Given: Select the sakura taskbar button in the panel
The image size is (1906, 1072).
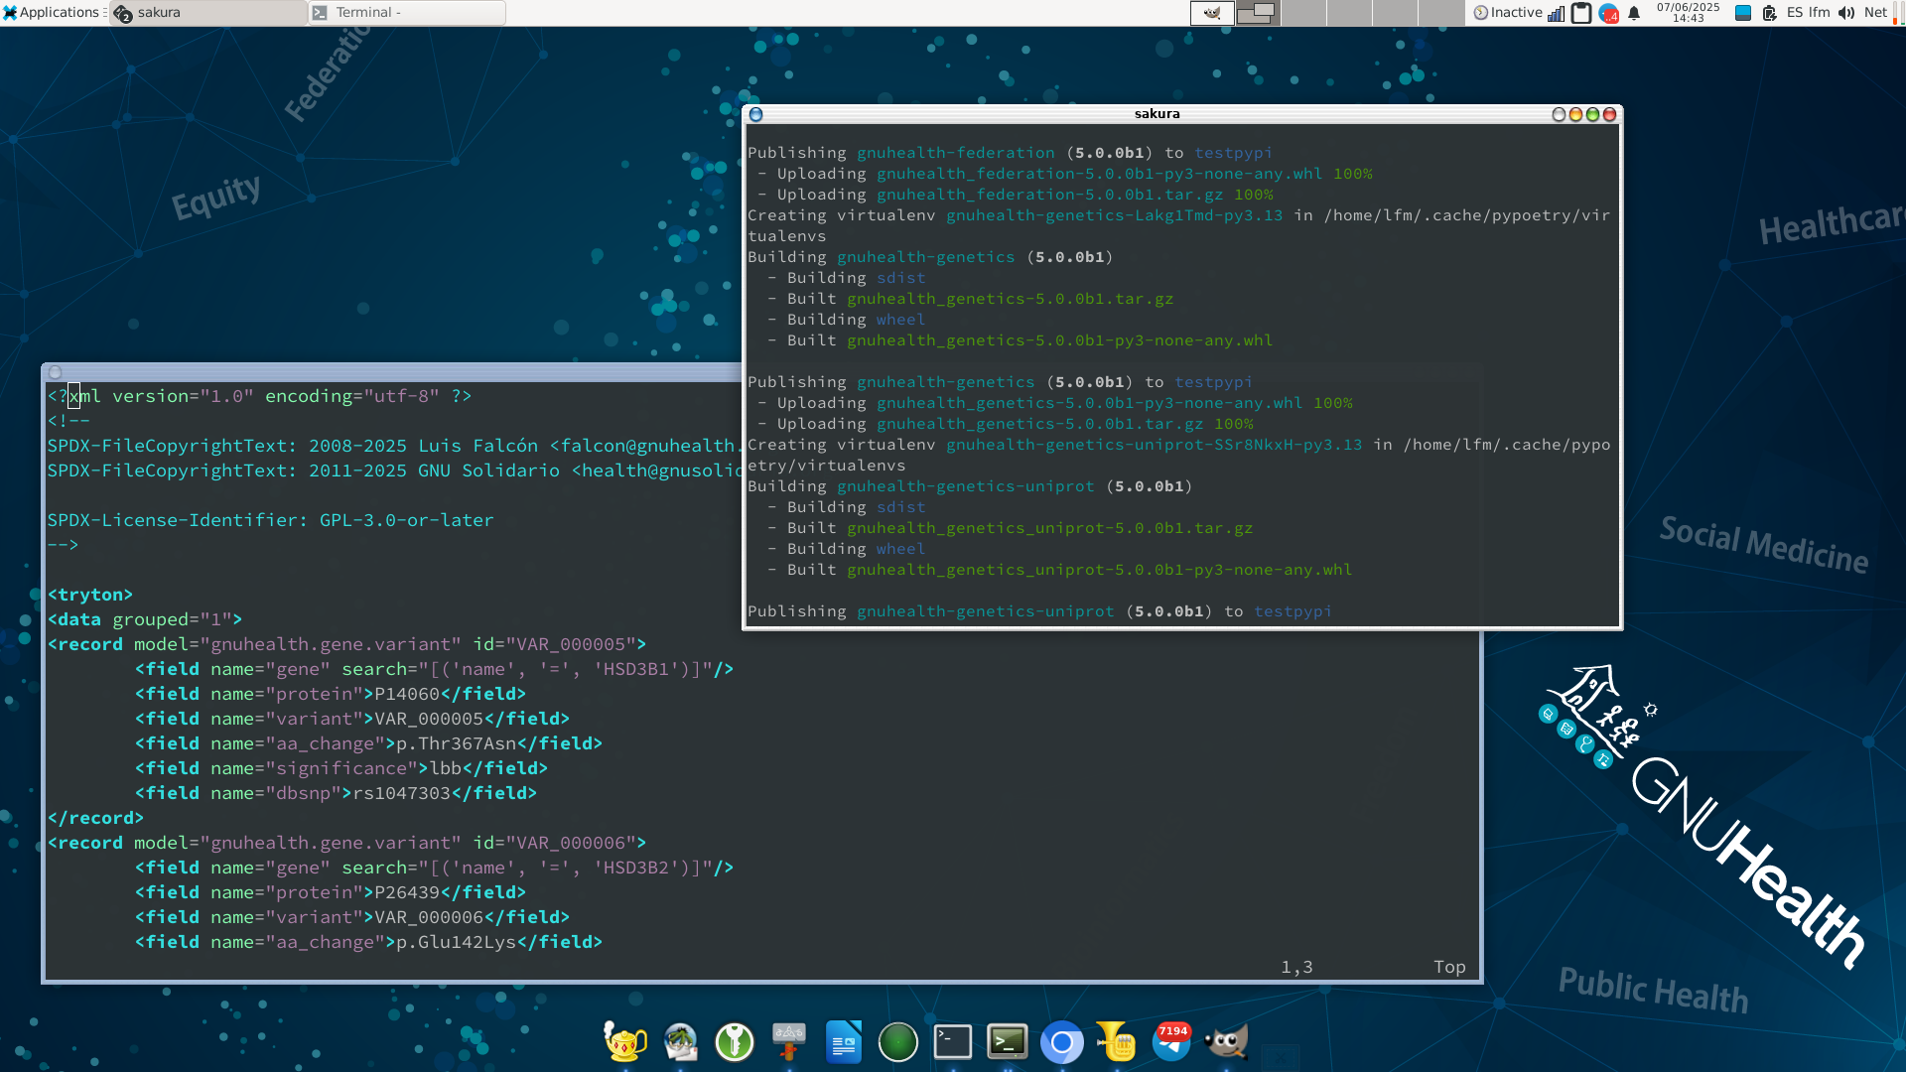Looking at the screenshot, I should coord(208,13).
